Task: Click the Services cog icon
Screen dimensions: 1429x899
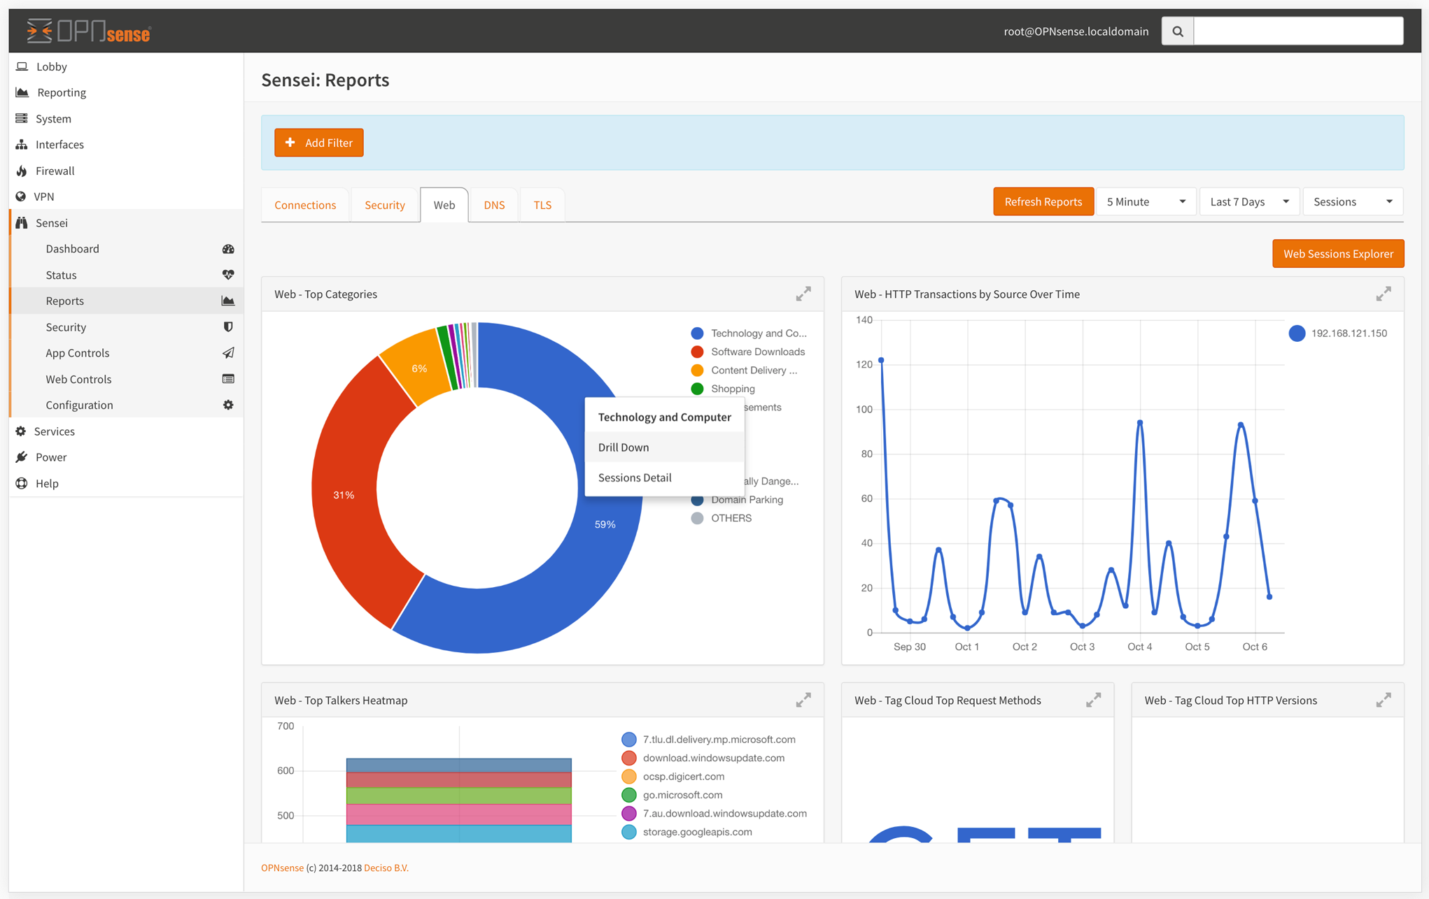Action: (21, 431)
